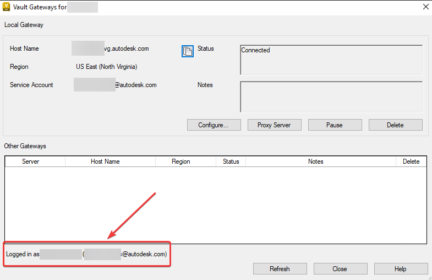Click the 'Local Gateway' section label
432x280 pixels.
click(24, 25)
